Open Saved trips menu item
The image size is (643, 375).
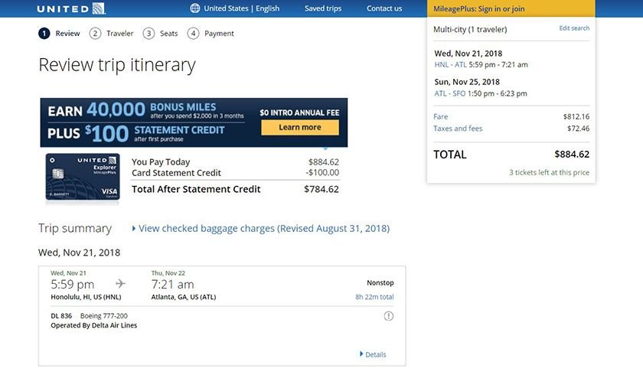pos(323,8)
